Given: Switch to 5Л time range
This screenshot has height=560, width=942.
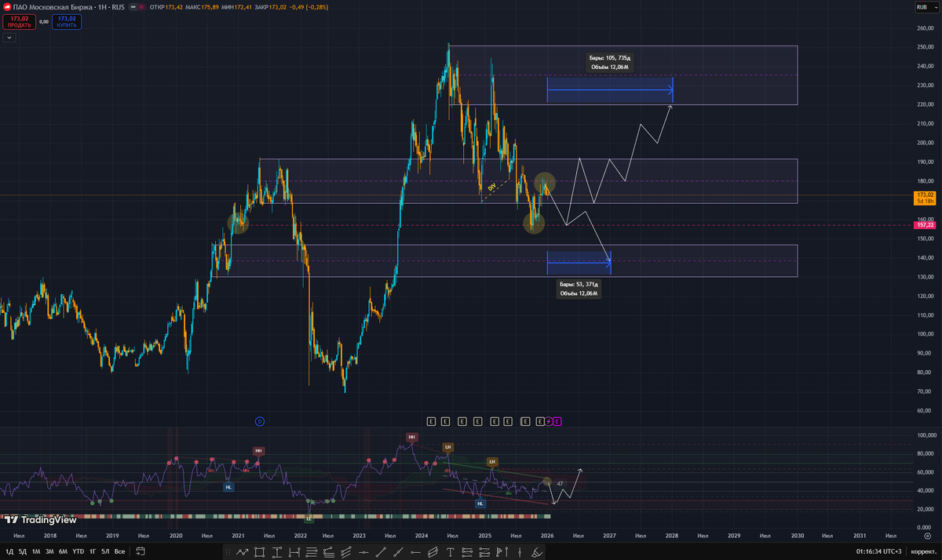Looking at the screenshot, I should (x=105, y=551).
